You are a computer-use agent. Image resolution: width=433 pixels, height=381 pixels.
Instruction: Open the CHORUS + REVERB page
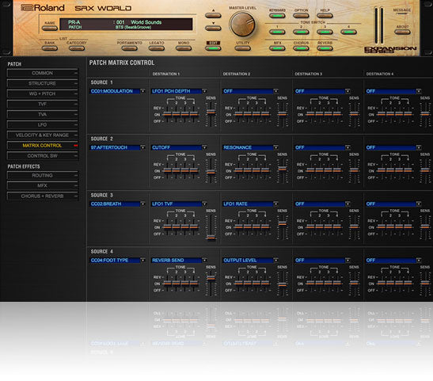tap(43, 196)
